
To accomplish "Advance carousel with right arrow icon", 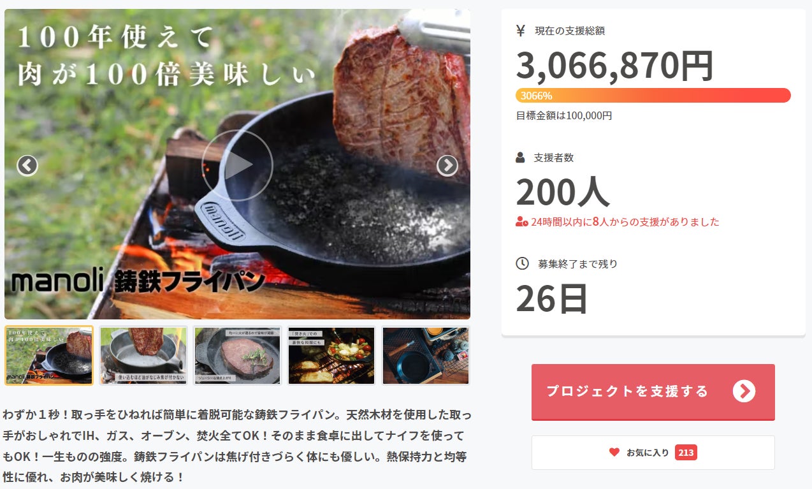I will pos(447,166).
